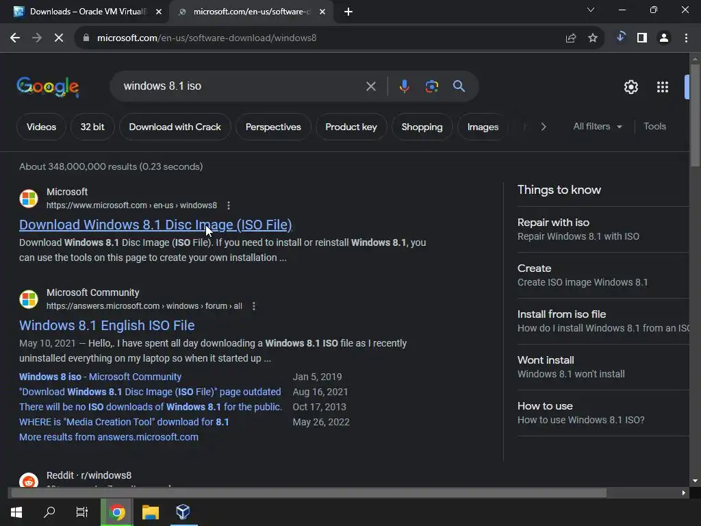The image size is (701, 526).
Task: Clear the search box text
Action: [370, 86]
